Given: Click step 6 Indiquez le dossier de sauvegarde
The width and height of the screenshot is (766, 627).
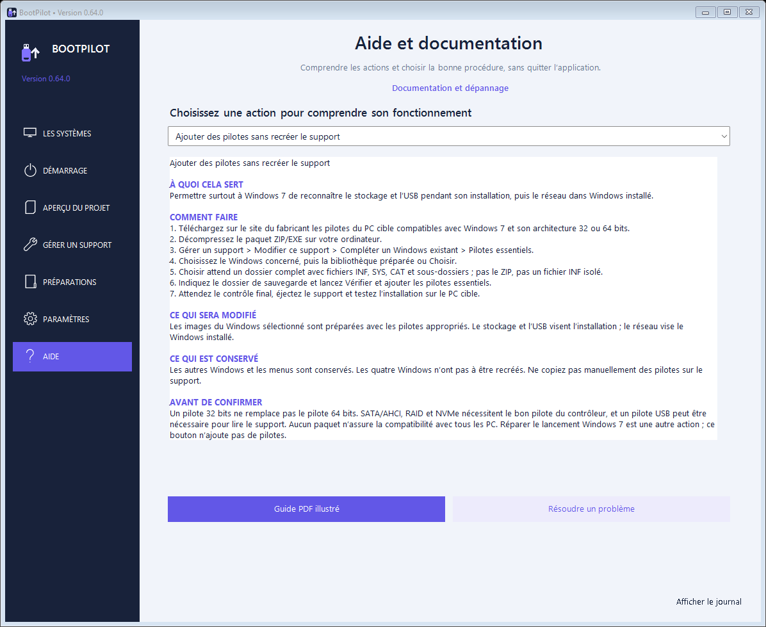Looking at the screenshot, I should point(330,282).
